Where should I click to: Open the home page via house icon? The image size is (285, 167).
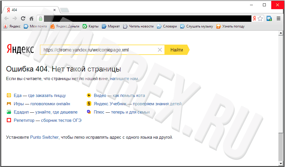(x=32, y=19)
